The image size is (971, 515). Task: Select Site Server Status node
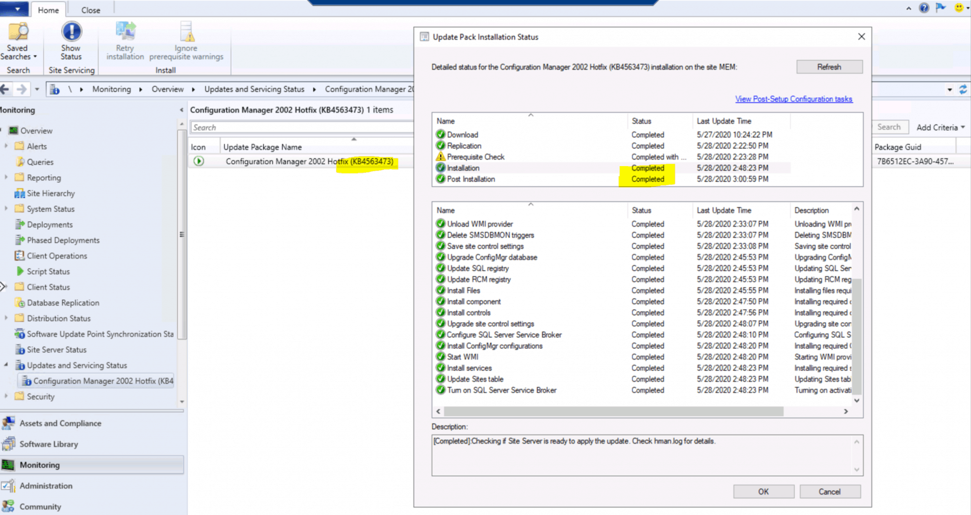click(56, 349)
